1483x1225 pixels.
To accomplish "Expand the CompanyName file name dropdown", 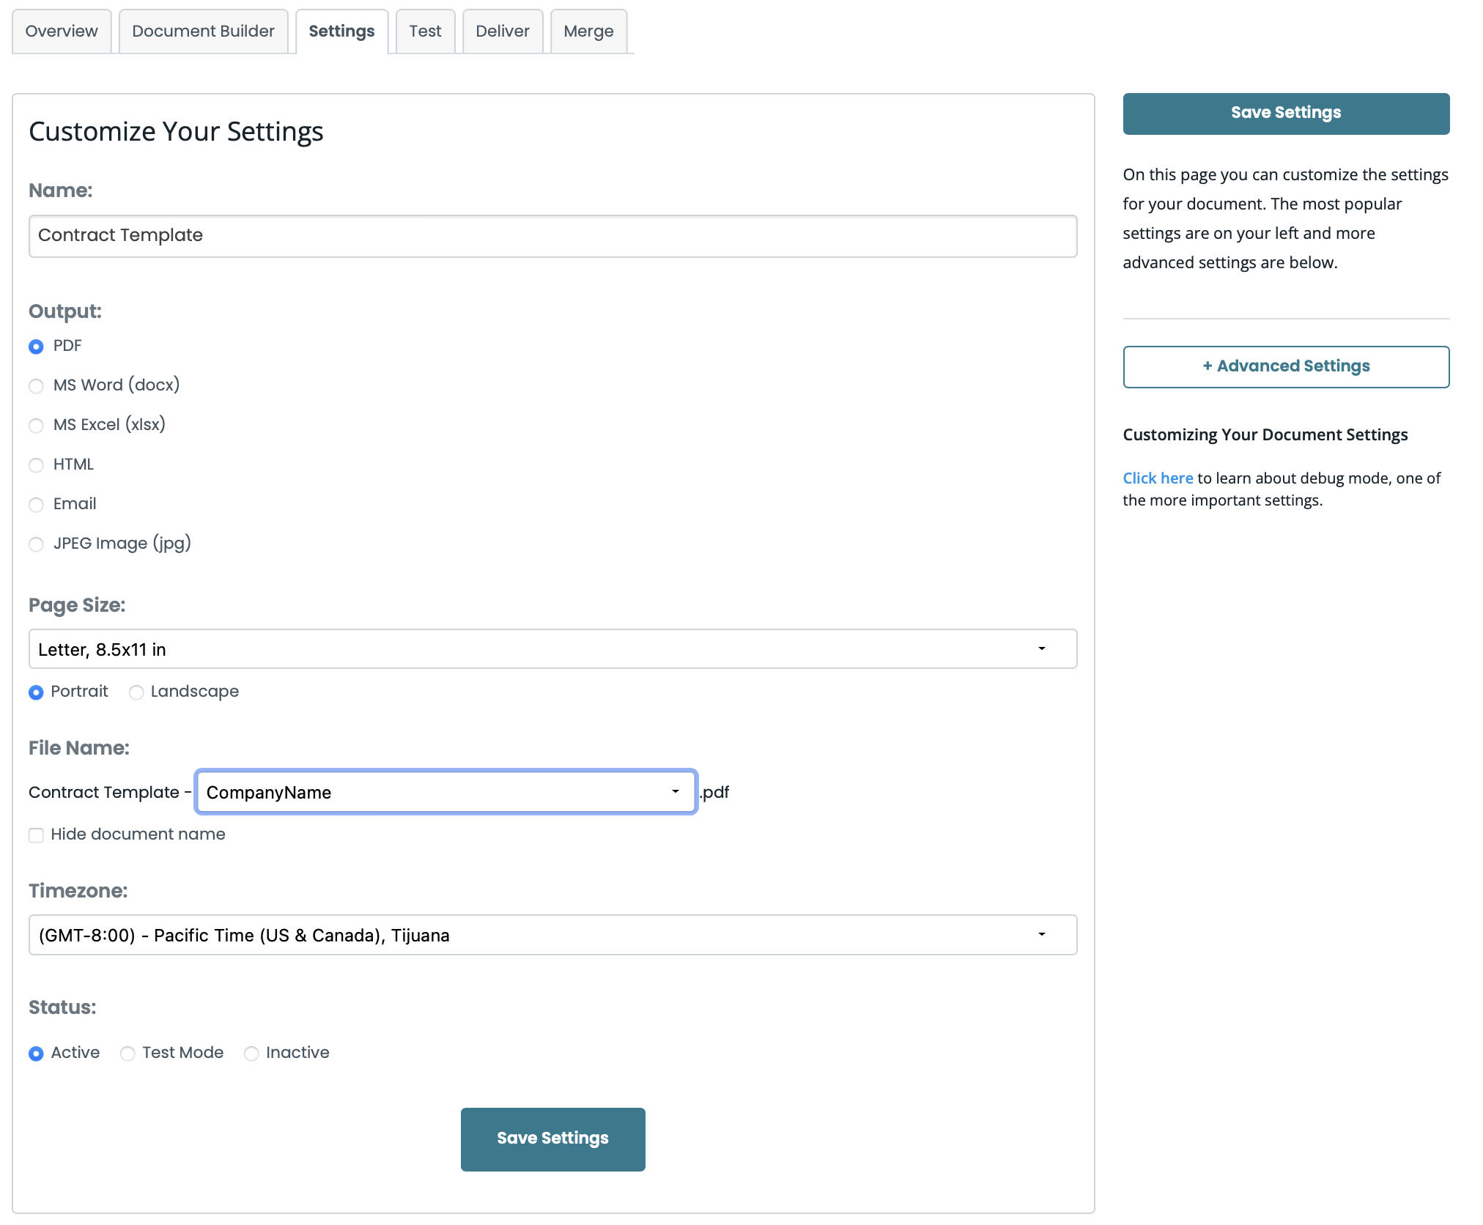I will click(x=445, y=792).
